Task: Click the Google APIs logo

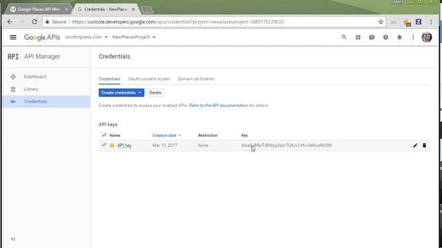Action: (x=42, y=37)
